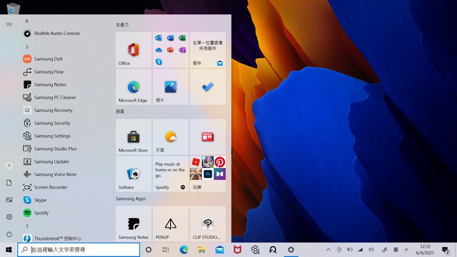
Task: Launch PENUP tile
Action: point(171,224)
